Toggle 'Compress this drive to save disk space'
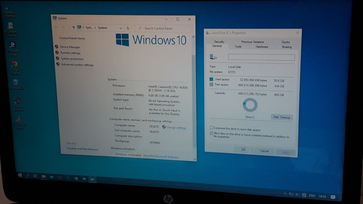The width and height of the screenshot is (363, 204). click(x=211, y=128)
